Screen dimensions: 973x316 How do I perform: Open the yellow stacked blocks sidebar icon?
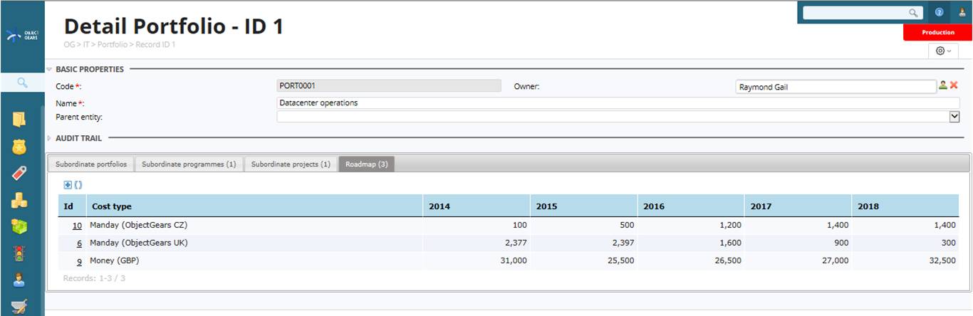[x=19, y=200]
